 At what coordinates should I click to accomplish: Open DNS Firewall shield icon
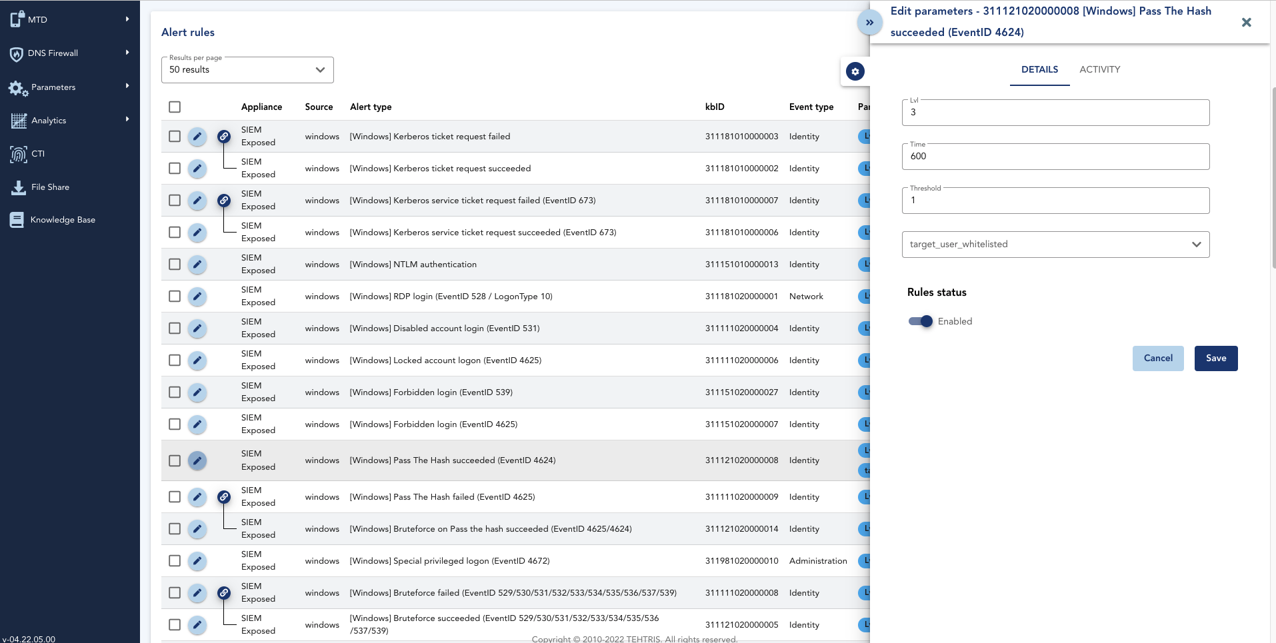(x=17, y=54)
